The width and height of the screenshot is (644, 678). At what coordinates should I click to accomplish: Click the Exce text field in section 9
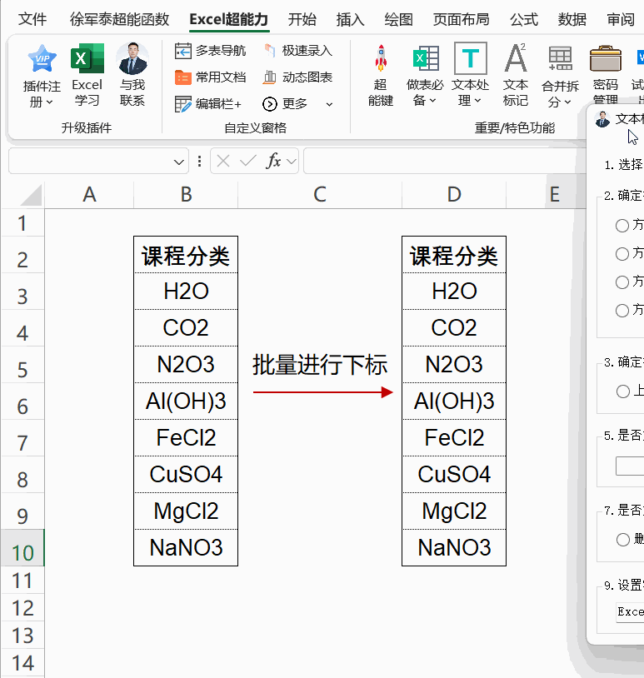click(630, 612)
